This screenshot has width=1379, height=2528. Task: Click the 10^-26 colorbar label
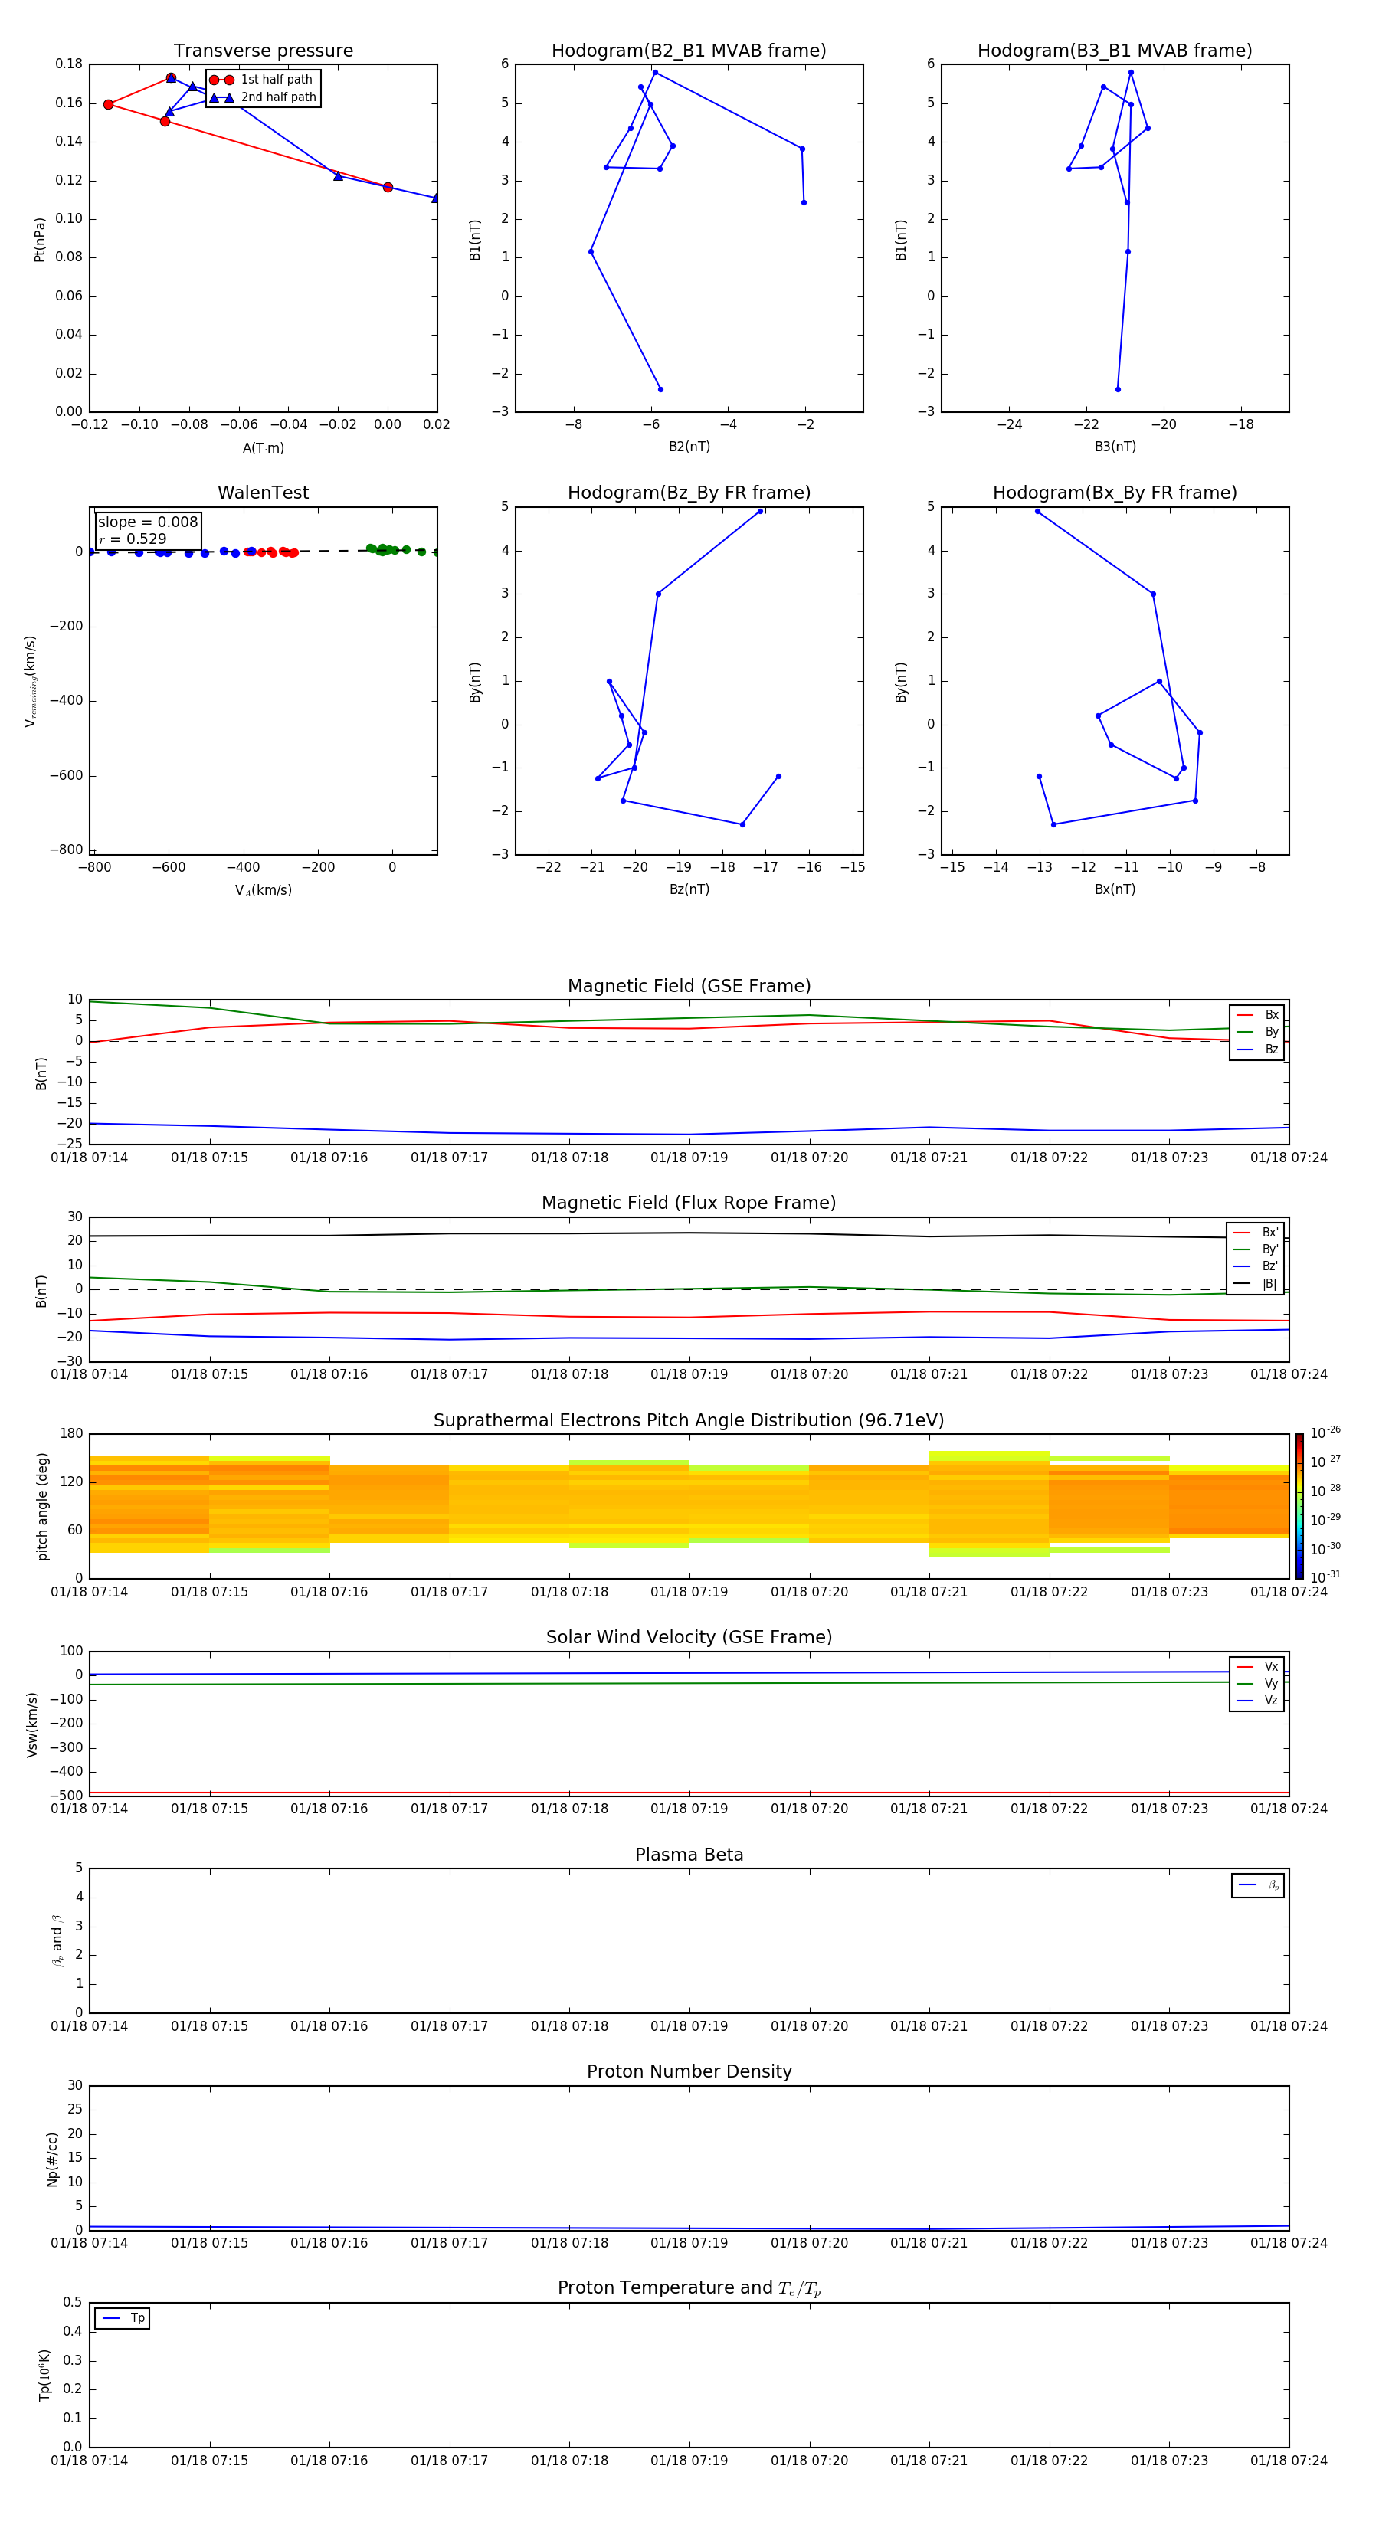tap(1325, 1433)
